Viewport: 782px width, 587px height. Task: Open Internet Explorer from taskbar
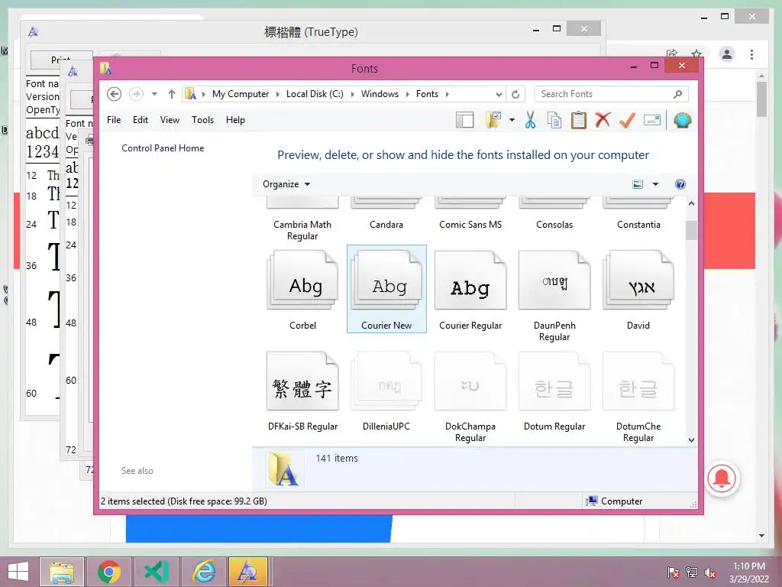click(204, 572)
